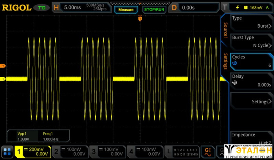Toggle channel 1 200mV on or off

pos(33,151)
